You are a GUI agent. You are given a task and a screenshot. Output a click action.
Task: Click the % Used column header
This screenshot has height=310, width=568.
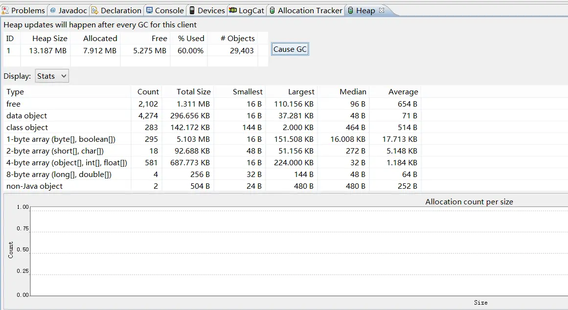[x=189, y=39]
